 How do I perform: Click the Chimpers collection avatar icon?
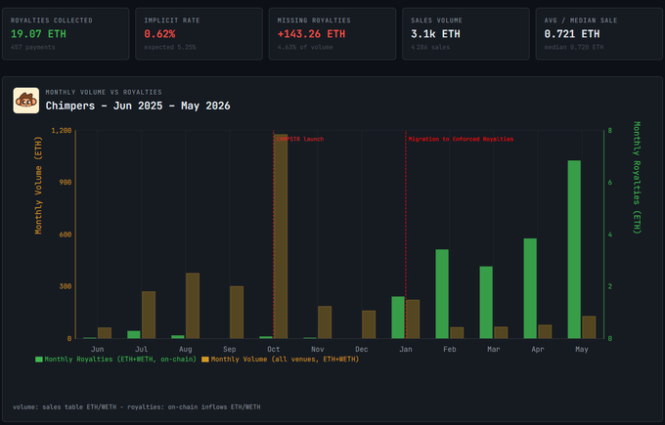25,101
